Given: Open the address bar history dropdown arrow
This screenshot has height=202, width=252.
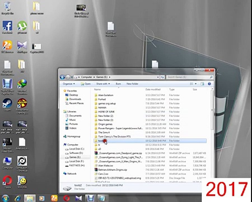Looking at the screenshot, I should [x=158, y=77].
